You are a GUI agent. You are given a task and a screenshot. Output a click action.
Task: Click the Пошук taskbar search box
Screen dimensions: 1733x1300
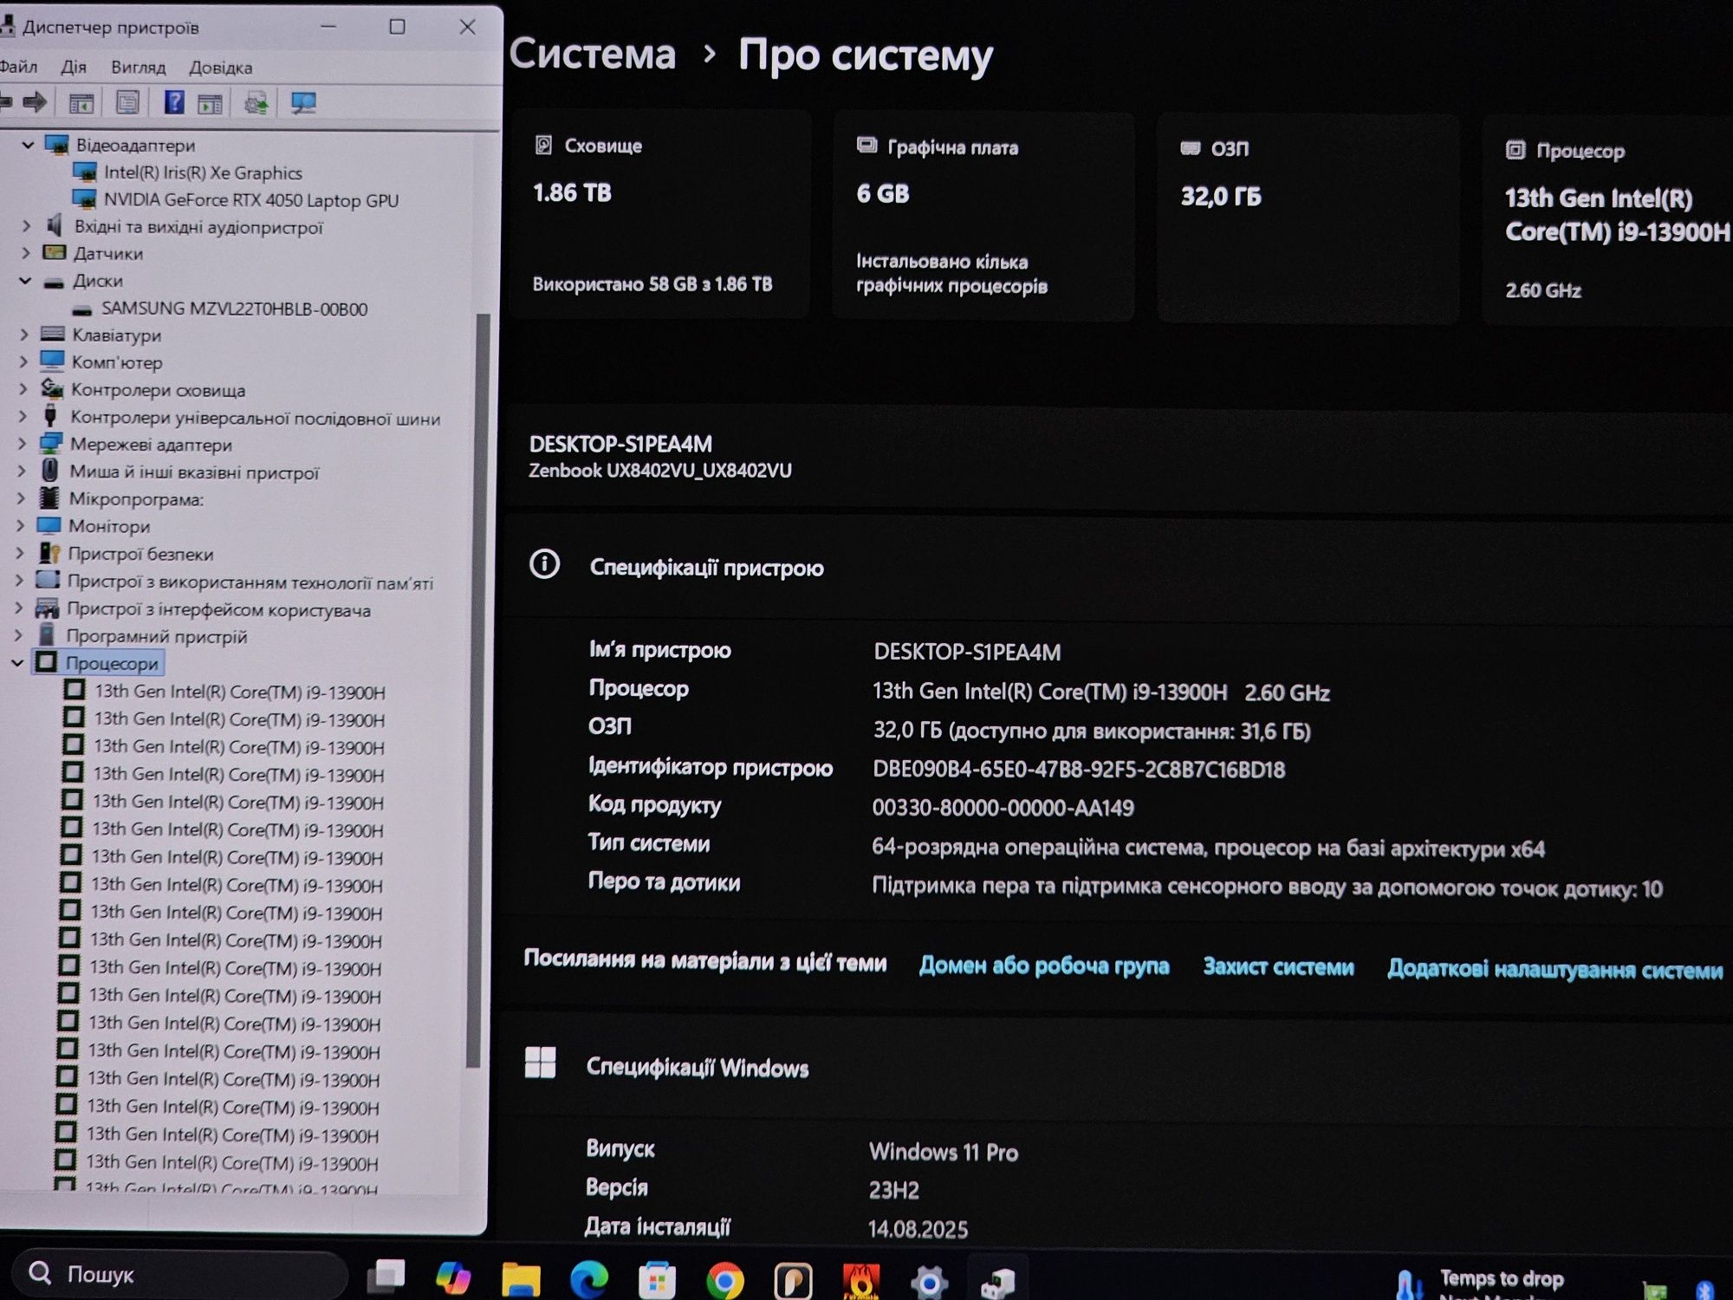tap(180, 1273)
